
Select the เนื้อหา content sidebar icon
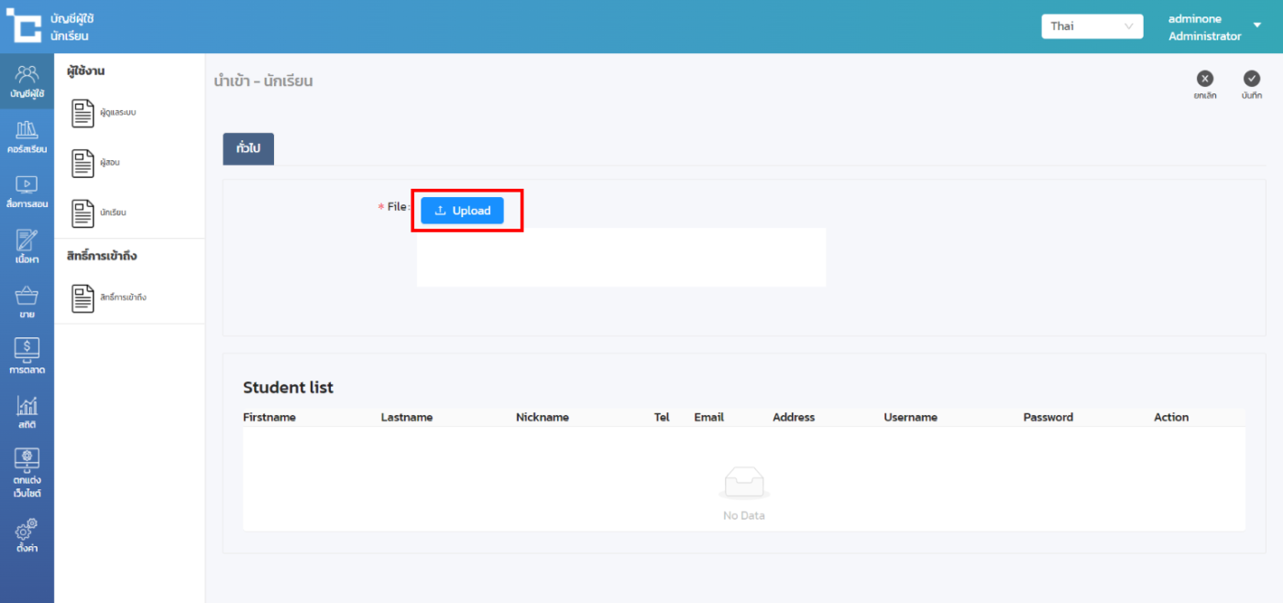[27, 247]
